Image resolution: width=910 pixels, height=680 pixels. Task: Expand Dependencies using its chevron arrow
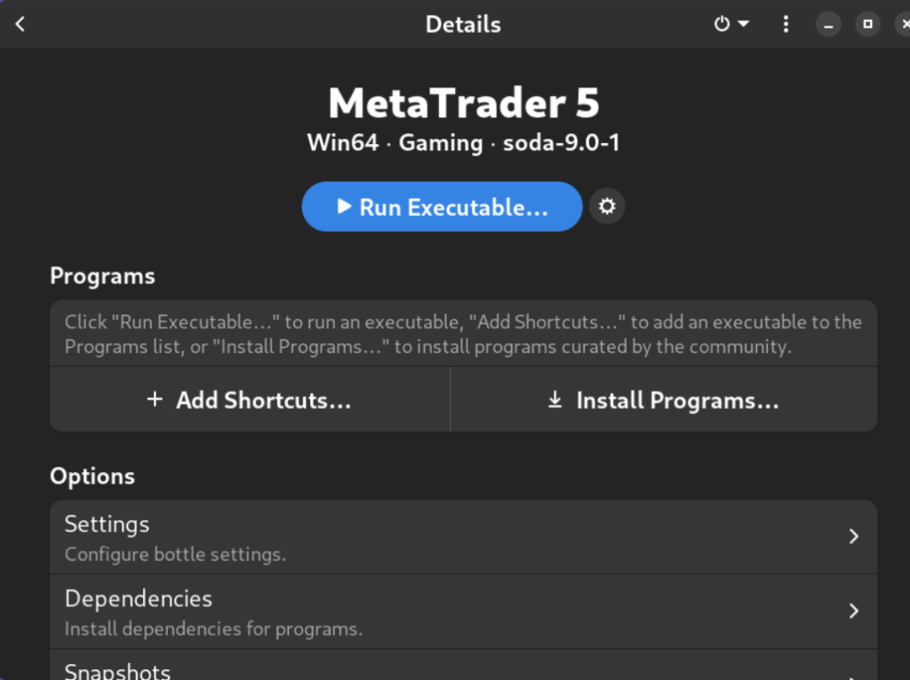[x=854, y=612]
